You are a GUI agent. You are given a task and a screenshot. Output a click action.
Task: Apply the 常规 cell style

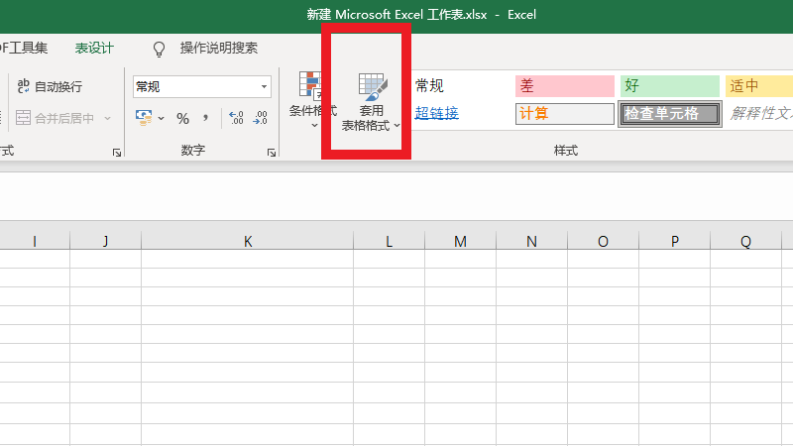coord(430,86)
